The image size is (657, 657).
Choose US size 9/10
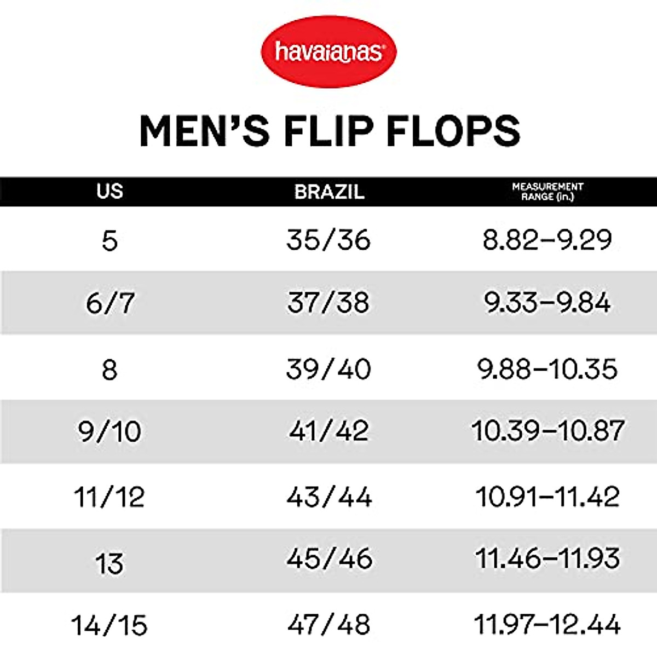coord(109,431)
